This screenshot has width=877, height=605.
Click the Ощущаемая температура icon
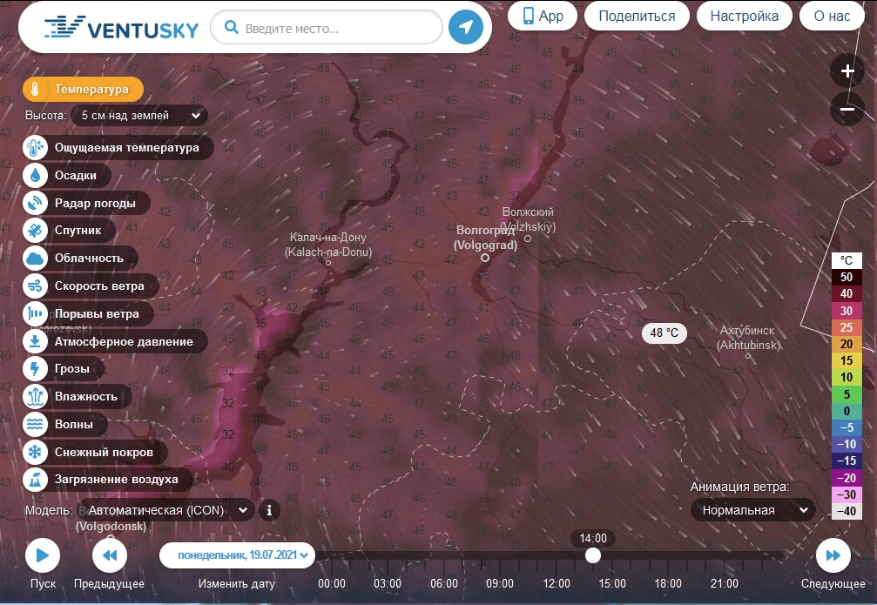(35, 148)
